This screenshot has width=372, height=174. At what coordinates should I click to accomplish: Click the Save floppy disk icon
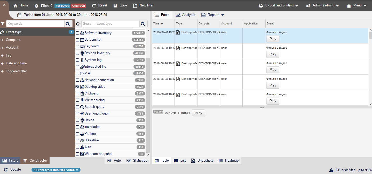[x=115, y=6]
